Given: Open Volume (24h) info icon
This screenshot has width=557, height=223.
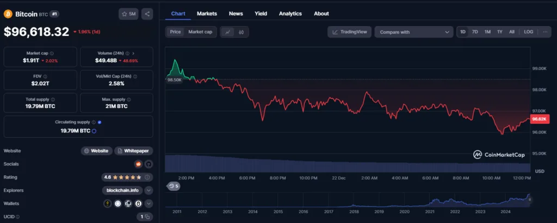Looking at the screenshot, I should (x=127, y=53).
